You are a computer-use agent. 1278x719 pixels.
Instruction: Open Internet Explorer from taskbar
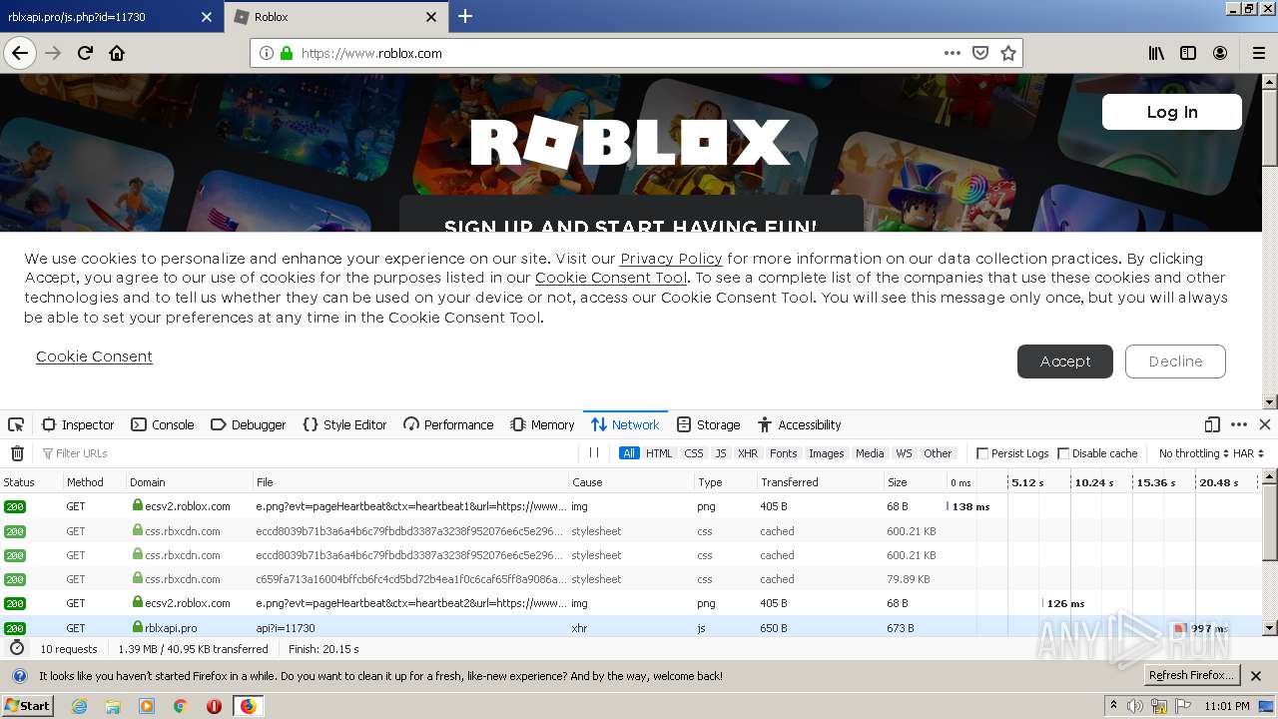79,706
